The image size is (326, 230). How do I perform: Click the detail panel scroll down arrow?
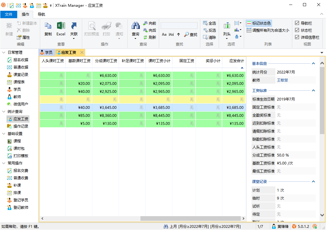[322, 215]
